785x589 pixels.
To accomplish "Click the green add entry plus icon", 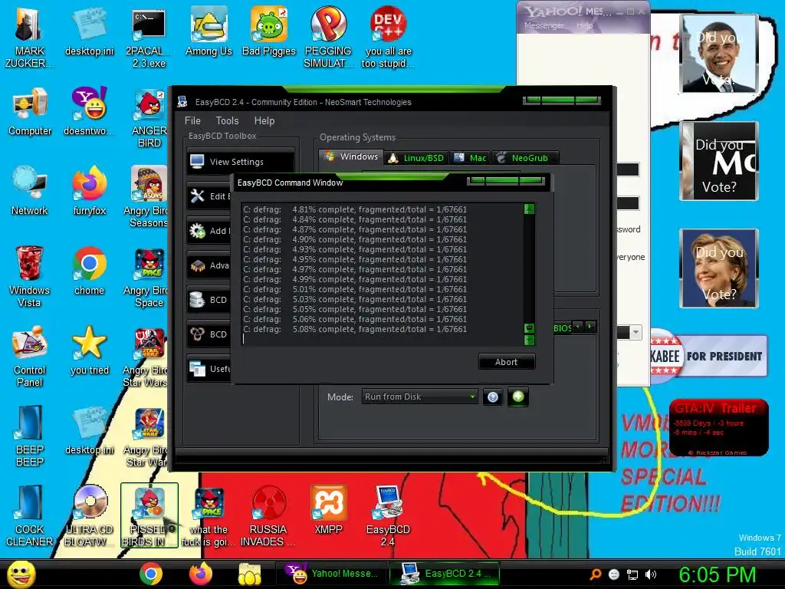I will click(518, 397).
